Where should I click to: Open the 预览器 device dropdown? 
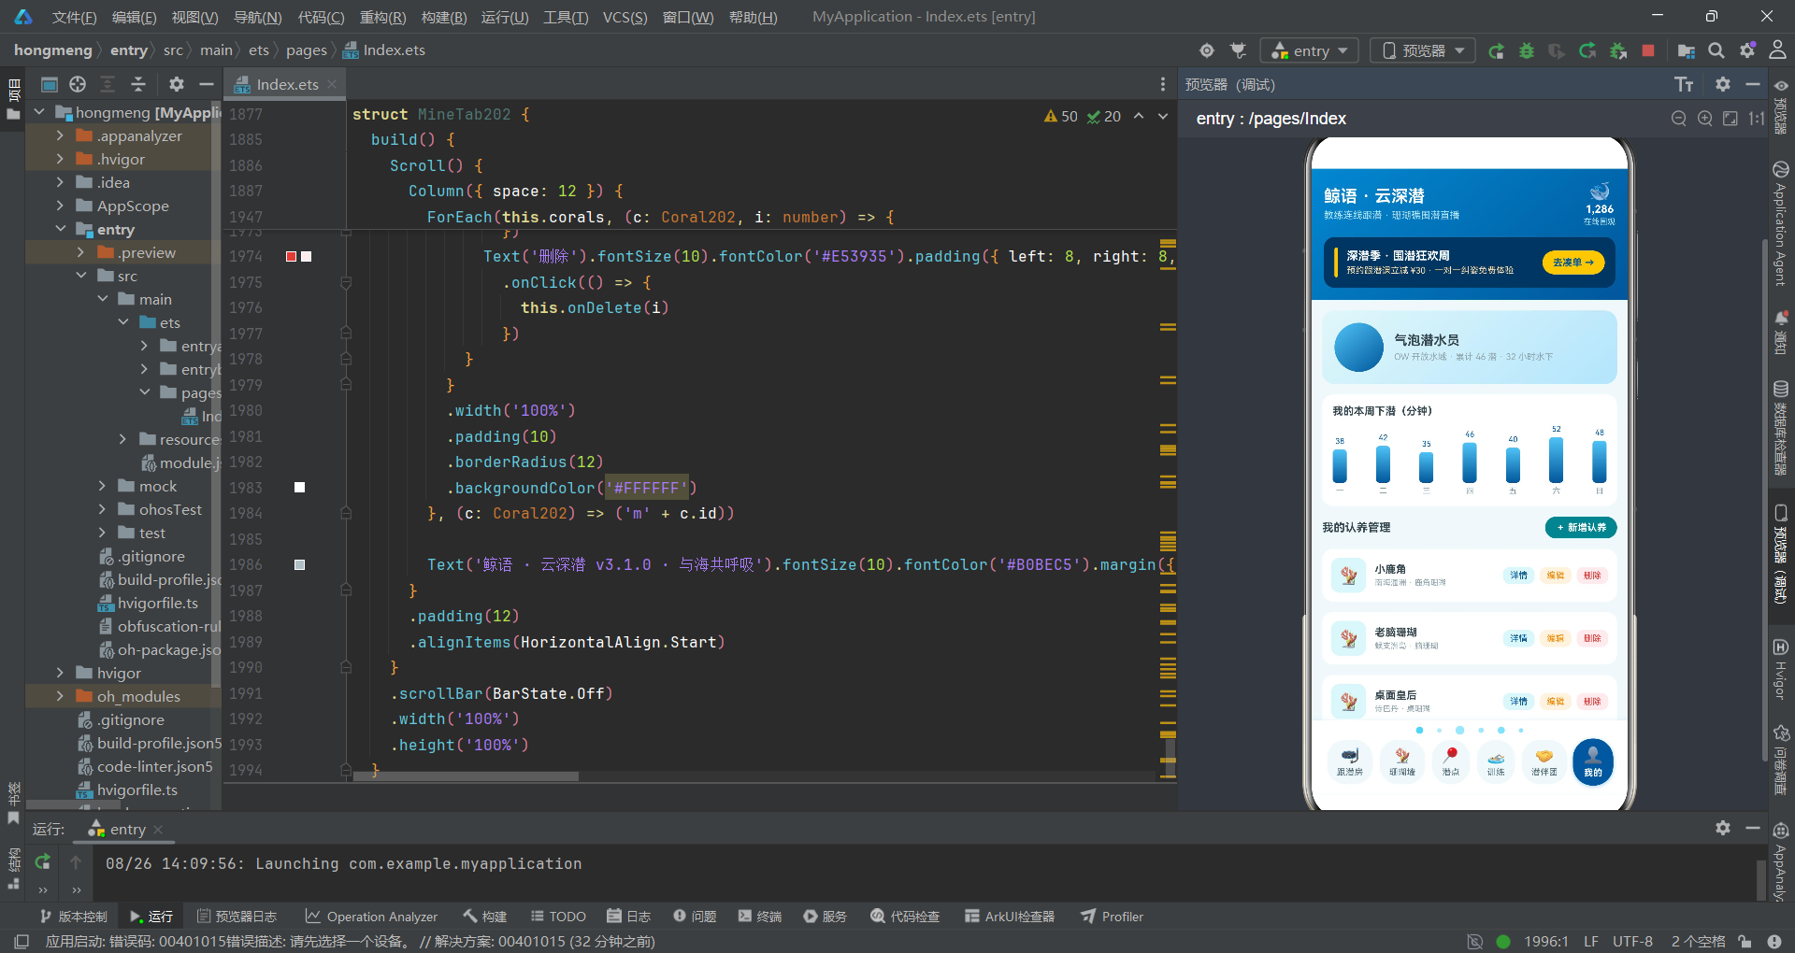[1422, 50]
